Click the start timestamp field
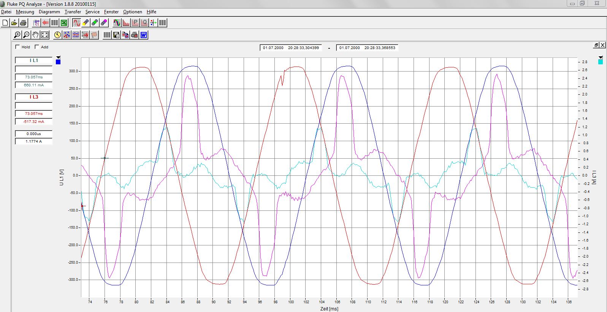Viewport: 607px width, 312px height. (291, 48)
